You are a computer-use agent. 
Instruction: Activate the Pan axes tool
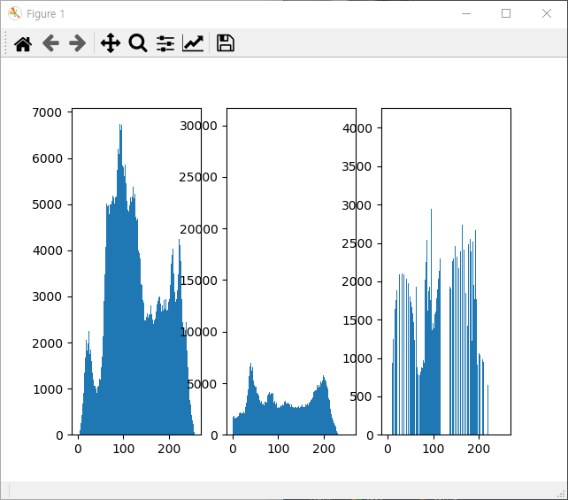pos(111,43)
